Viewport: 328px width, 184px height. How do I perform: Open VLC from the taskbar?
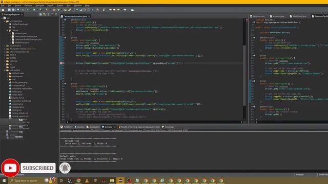87,180
